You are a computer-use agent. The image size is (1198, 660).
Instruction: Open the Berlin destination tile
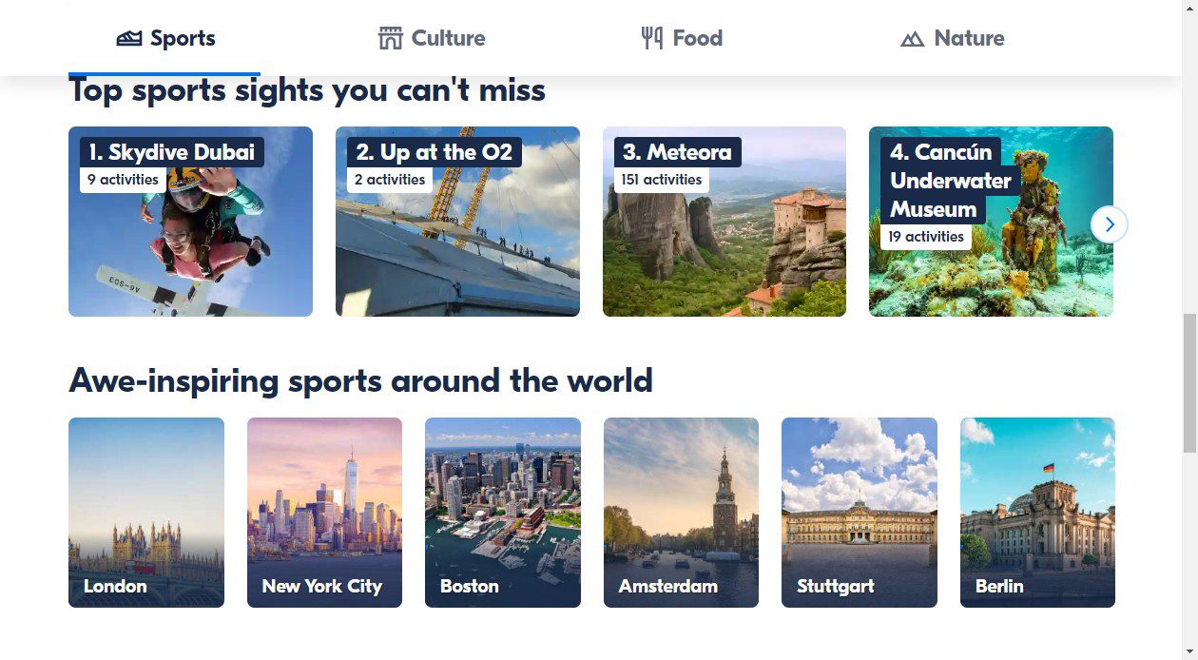point(1037,512)
